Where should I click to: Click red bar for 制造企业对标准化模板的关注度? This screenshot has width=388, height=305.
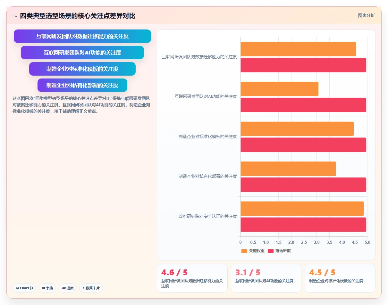pos(303,145)
